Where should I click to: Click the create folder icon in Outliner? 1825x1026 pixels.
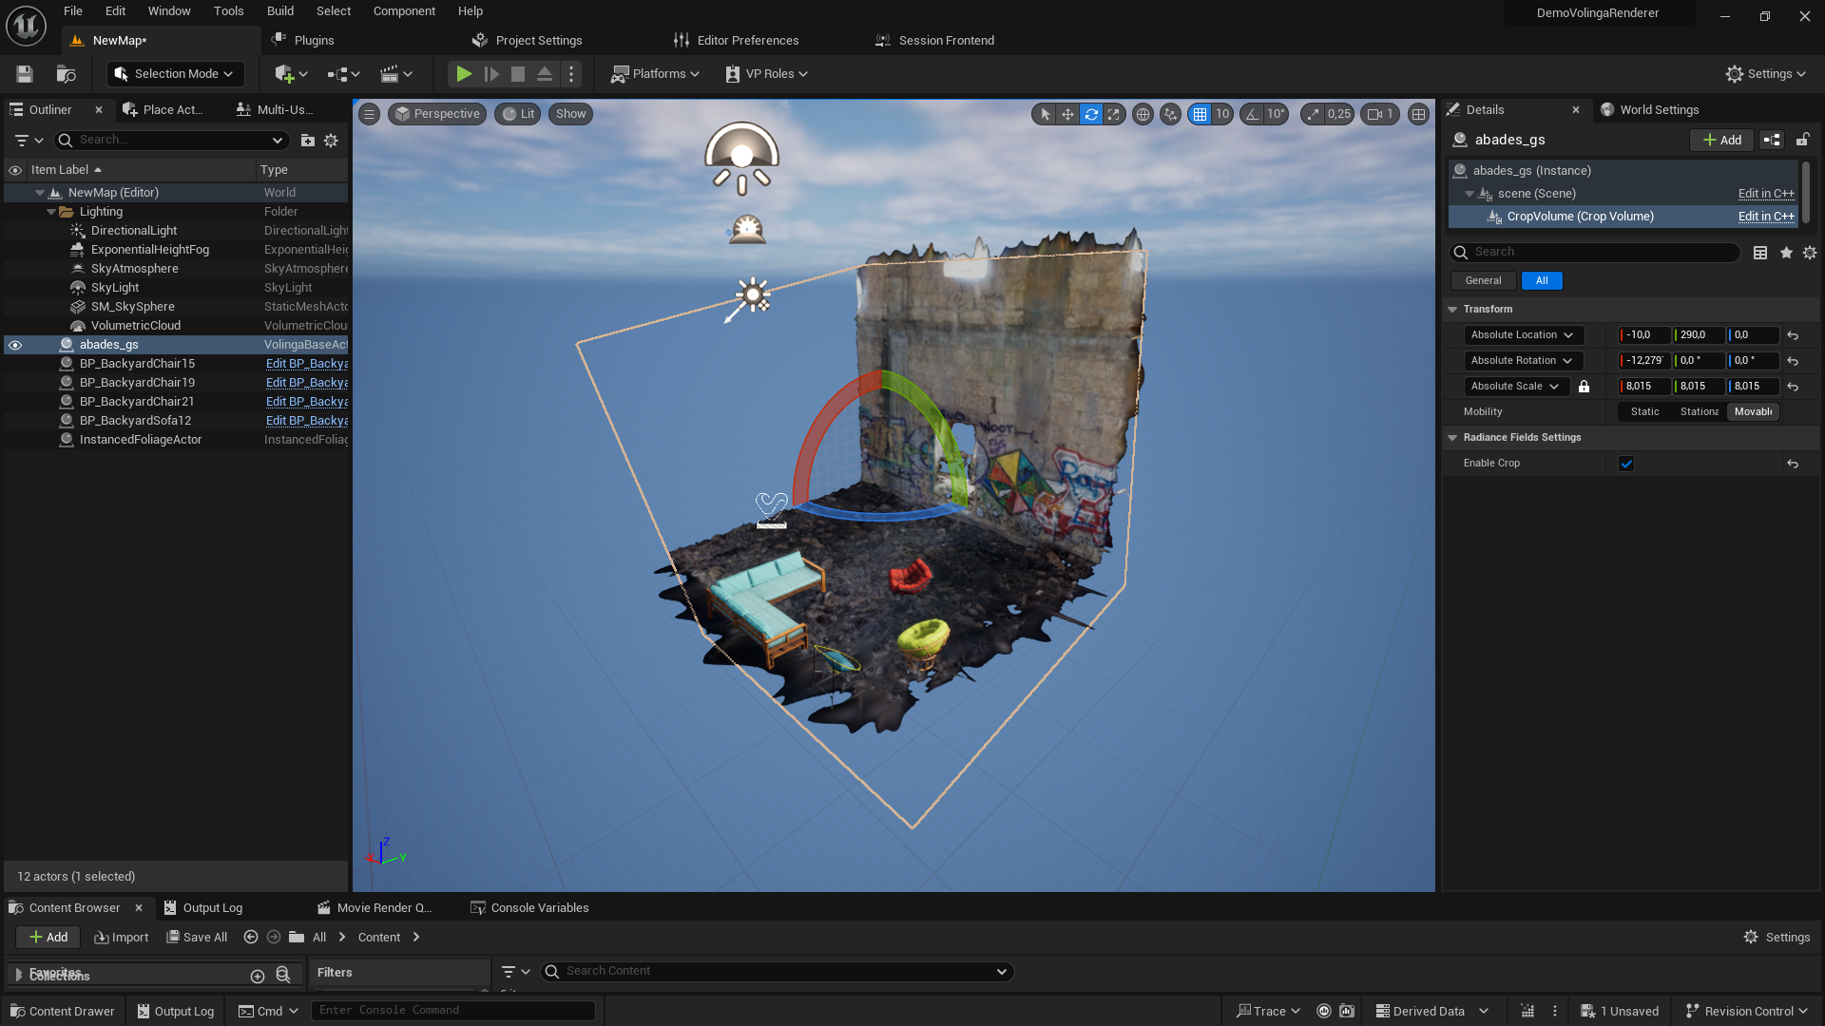[307, 141]
